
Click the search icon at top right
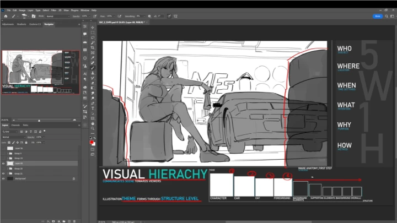[x=387, y=16]
